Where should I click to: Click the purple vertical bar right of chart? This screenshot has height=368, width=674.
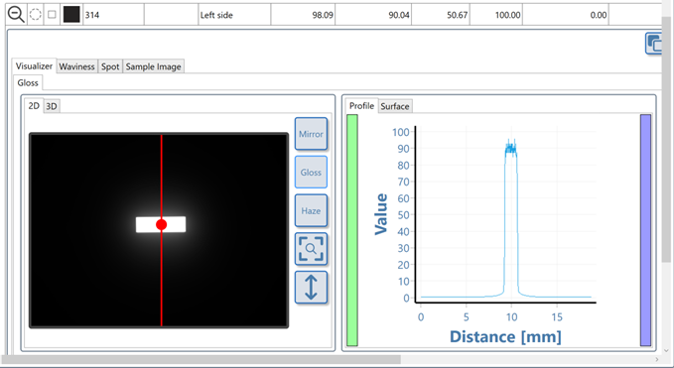pyautogui.click(x=645, y=230)
